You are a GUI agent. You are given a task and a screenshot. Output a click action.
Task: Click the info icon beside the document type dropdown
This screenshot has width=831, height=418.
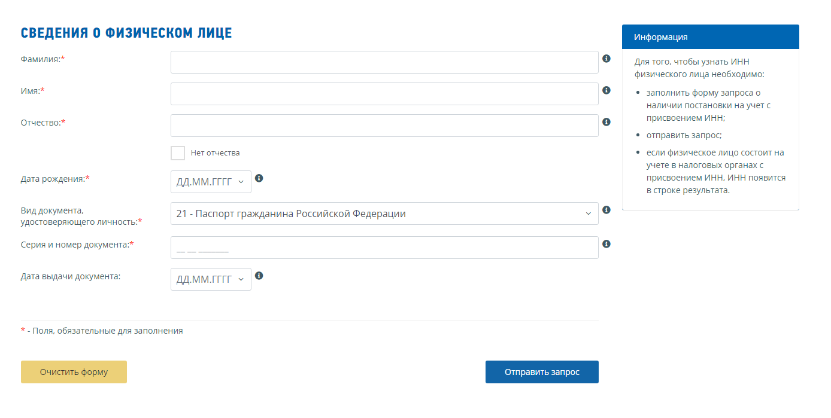[x=606, y=210]
